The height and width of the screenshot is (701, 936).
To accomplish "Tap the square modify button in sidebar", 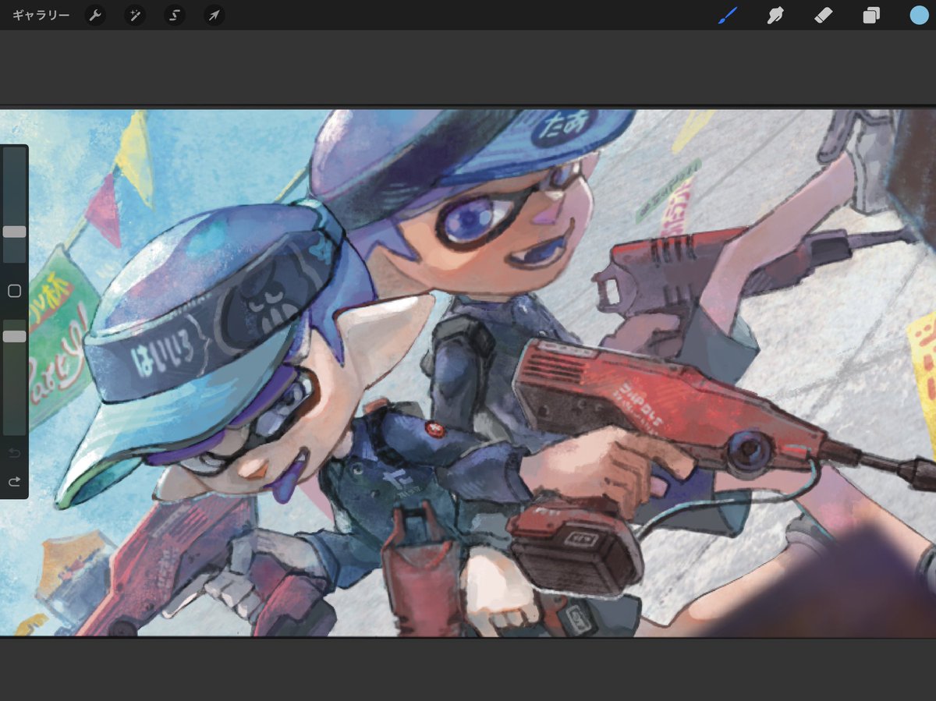I will point(14,291).
